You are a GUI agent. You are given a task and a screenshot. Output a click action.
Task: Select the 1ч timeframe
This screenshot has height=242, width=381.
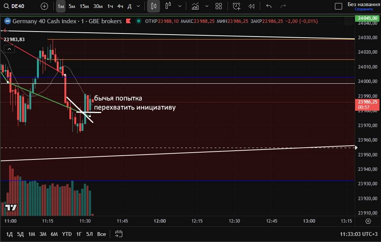click(110, 6)
